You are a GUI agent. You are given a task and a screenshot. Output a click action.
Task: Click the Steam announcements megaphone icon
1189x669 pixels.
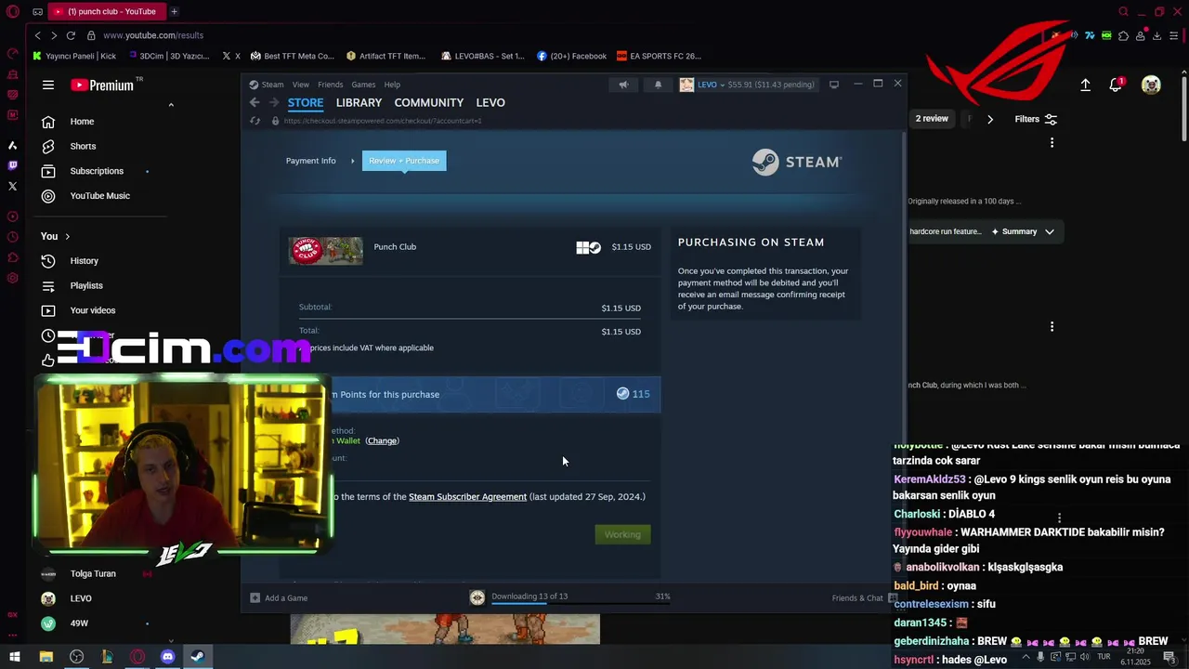coord(623,85)
